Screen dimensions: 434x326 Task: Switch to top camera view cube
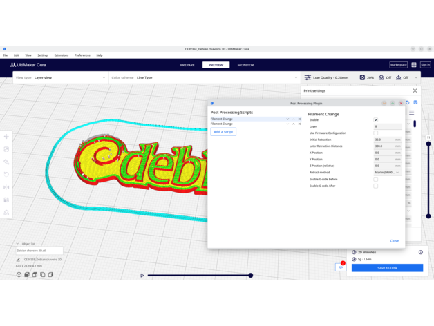coord(35,274)
